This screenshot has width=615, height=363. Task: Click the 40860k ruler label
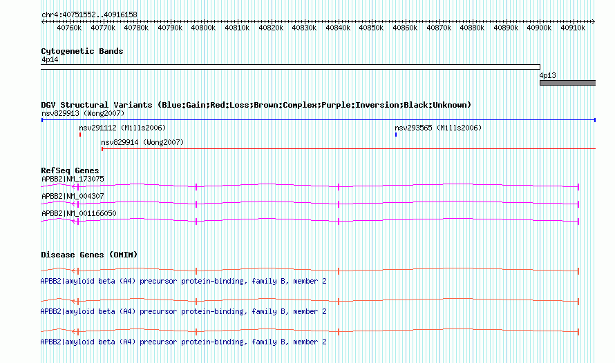(x=405, y=28)
